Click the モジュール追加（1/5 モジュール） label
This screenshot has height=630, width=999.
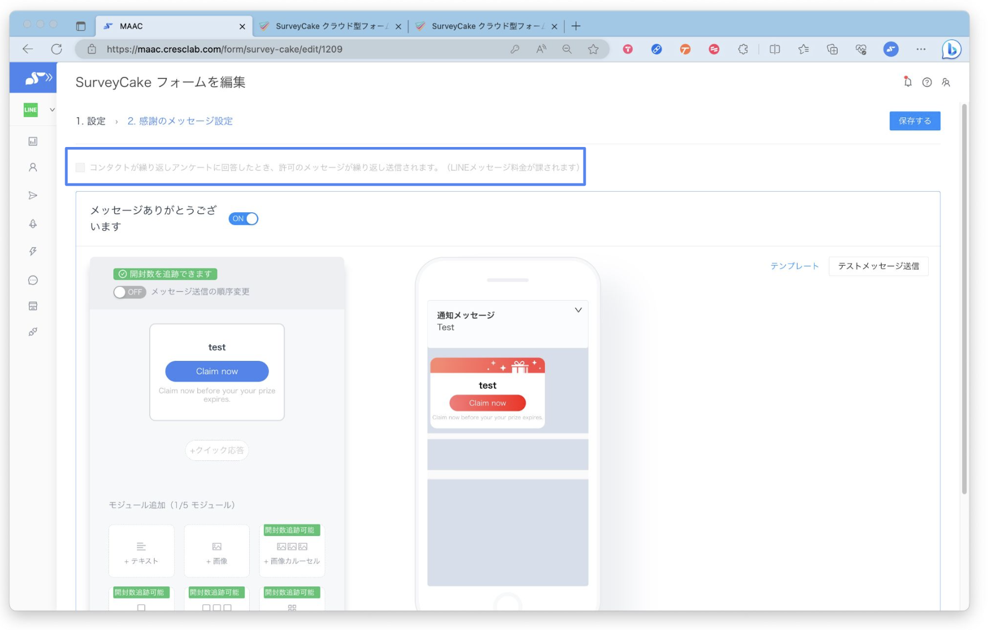pos(172,505)
